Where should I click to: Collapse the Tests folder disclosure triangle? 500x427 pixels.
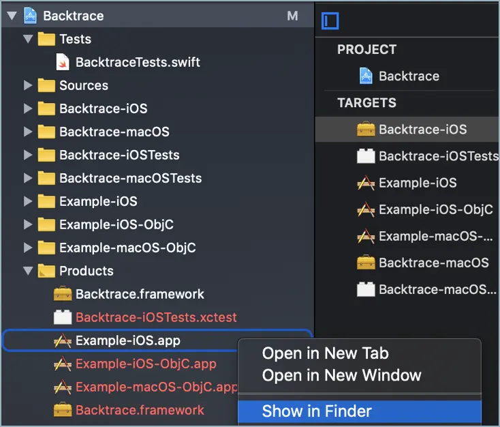point(28,40)
